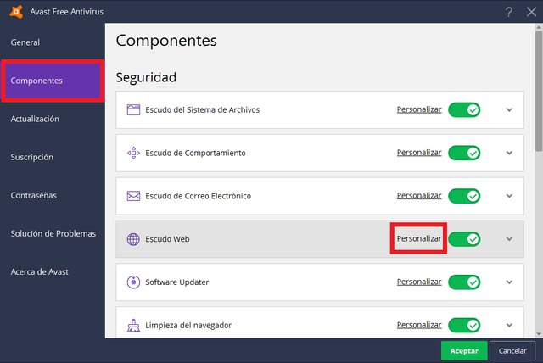Click Personalizar for Escudo del Sistema de Archivos
This screenshot has height=363, width=543.
[419, 109]
